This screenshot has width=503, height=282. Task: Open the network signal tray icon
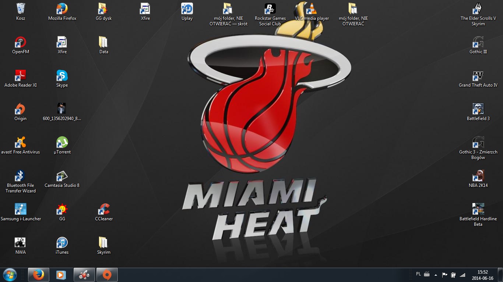tap(462, 275)
